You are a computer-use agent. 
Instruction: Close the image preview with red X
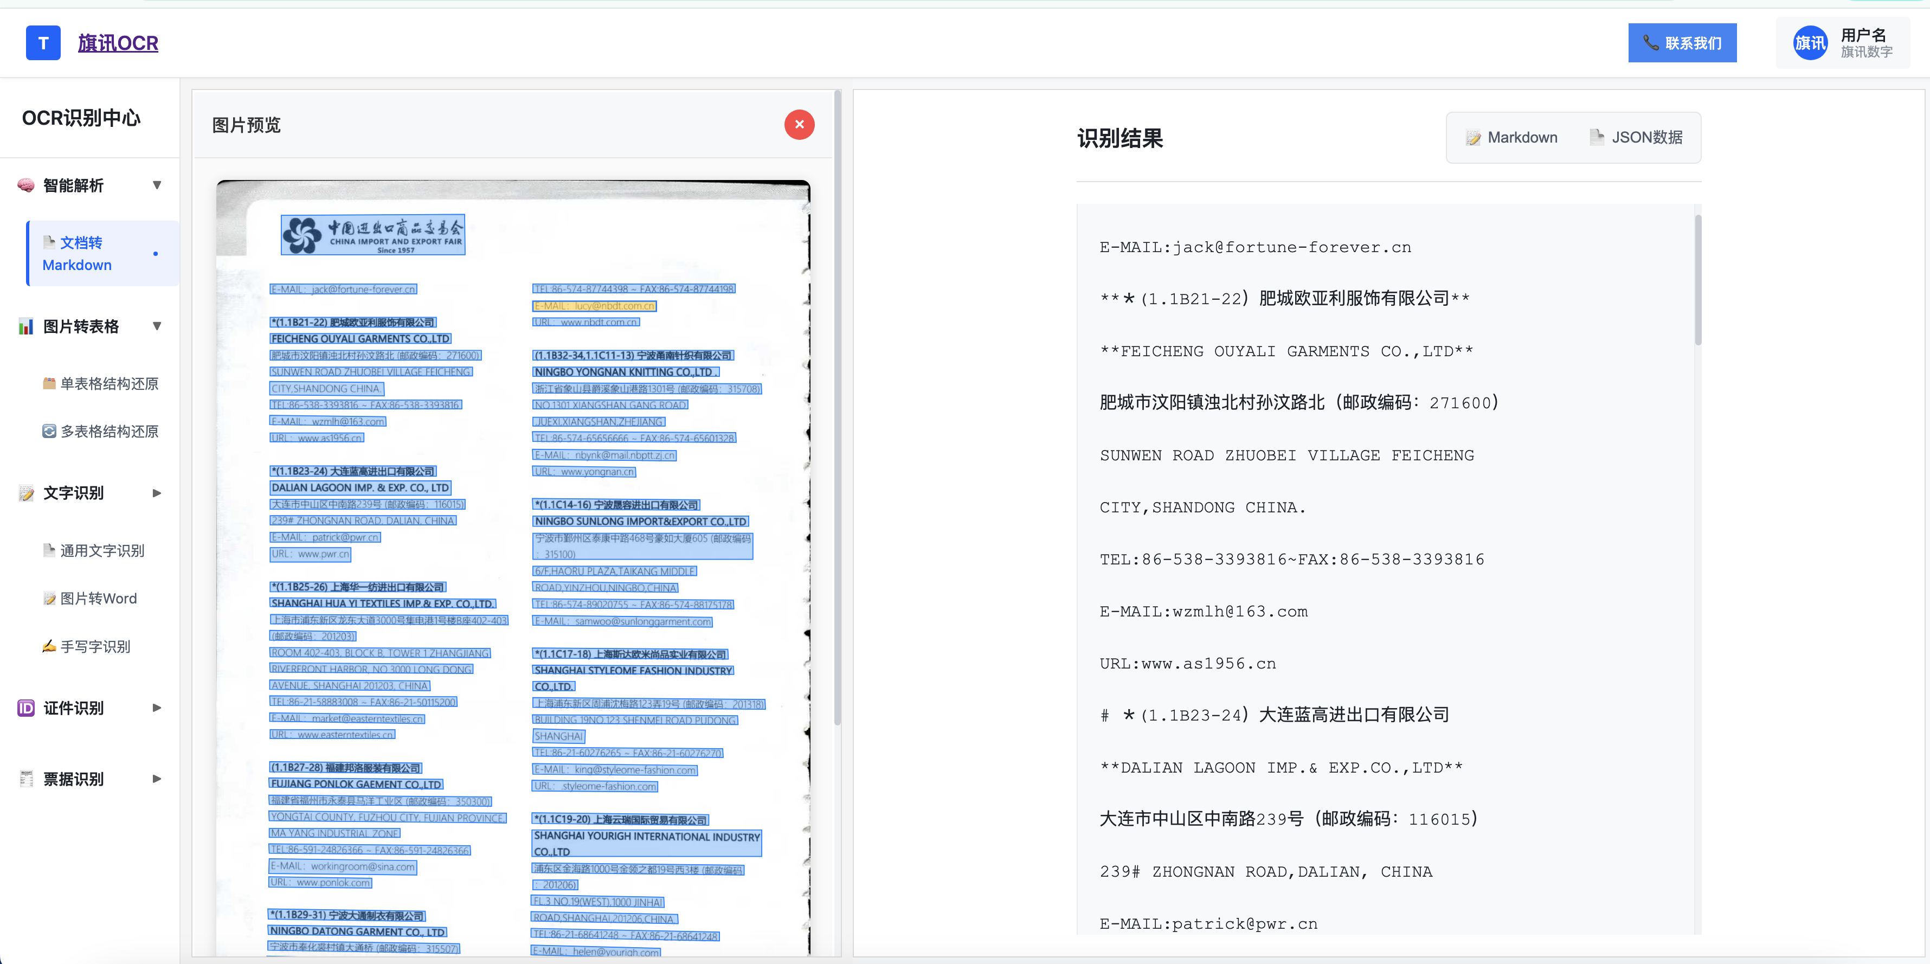tap(799, 124)
